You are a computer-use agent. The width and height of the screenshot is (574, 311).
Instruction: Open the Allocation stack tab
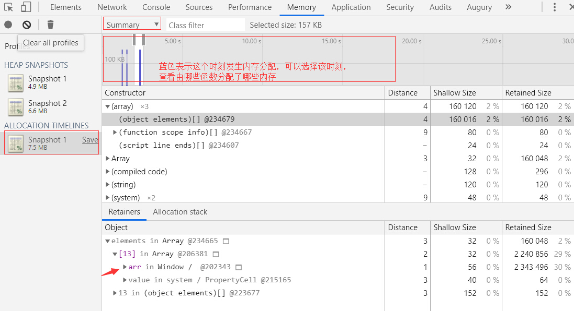(x=180, y=212)
